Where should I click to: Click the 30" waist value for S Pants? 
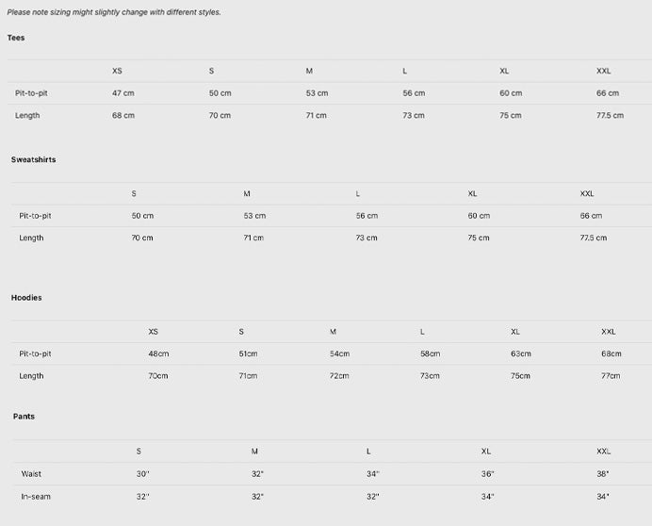click(142, 474)
